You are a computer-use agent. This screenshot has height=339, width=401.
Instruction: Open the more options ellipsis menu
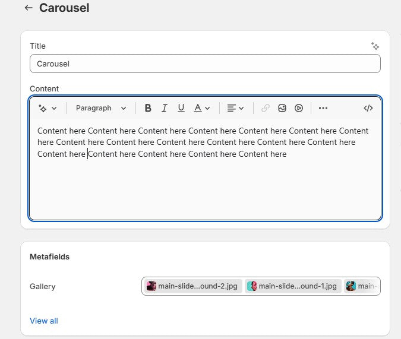point(323,108)
